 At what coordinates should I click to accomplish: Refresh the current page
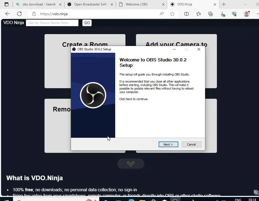click(x=19, y=14)
